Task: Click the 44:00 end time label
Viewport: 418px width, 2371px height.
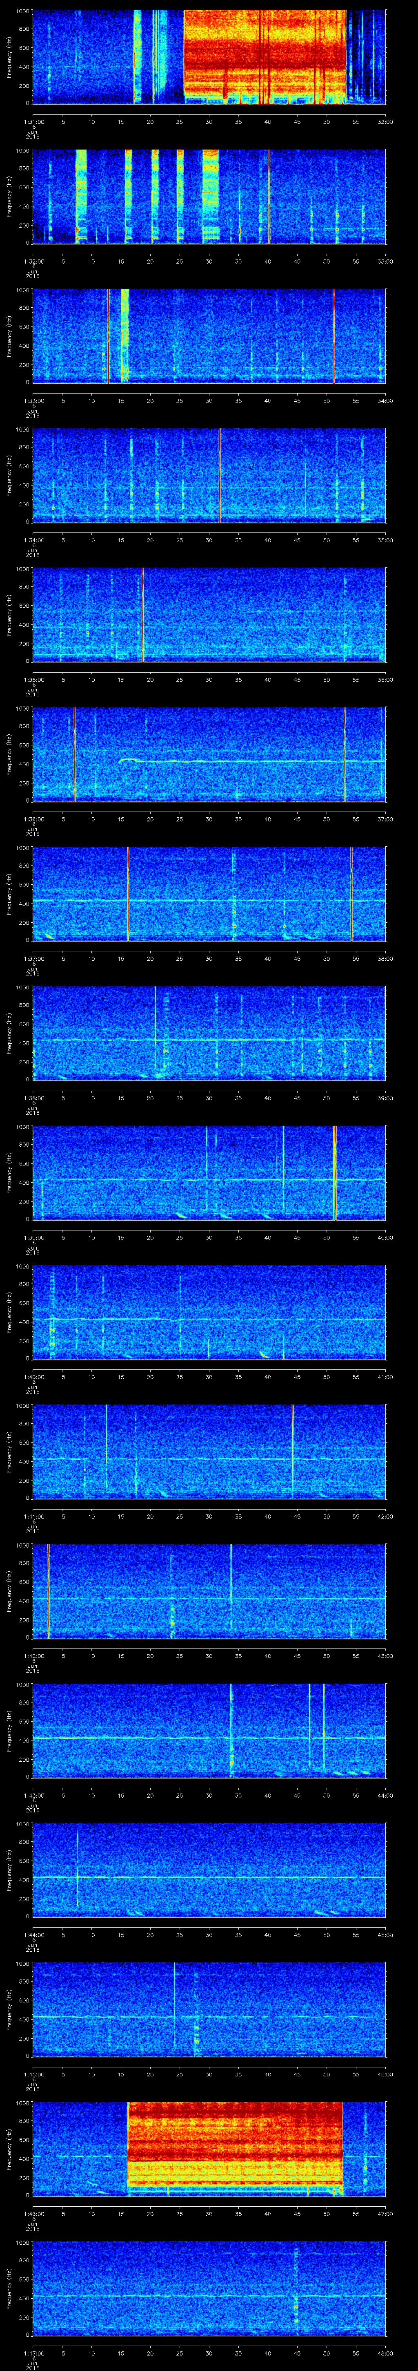Action: pos(385,1795)
